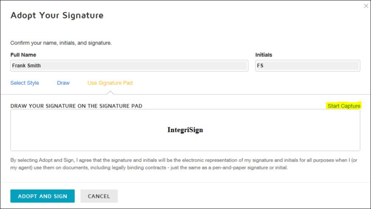The image size is (371, 209).
Task: Click the Start Capture link
Action: pyautogui.click(x=344, y=106)
